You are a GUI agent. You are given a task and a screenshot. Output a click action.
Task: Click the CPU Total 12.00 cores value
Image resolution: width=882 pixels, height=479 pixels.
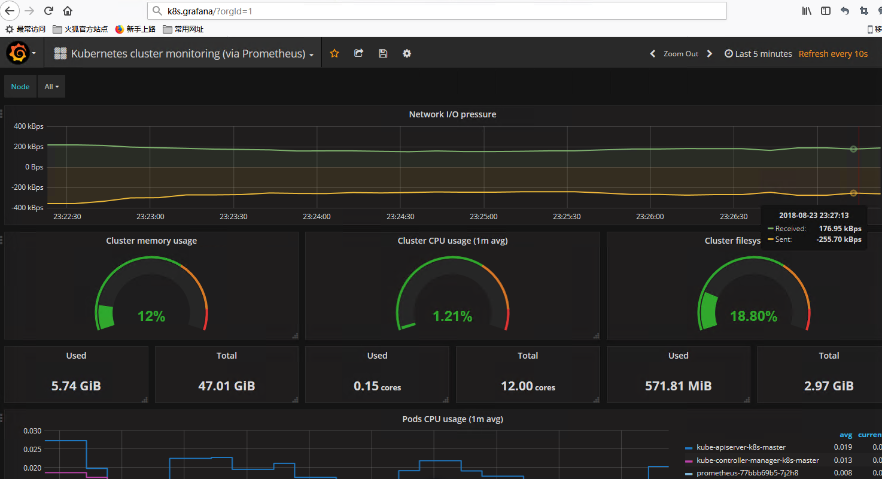[x=528, y=387]
